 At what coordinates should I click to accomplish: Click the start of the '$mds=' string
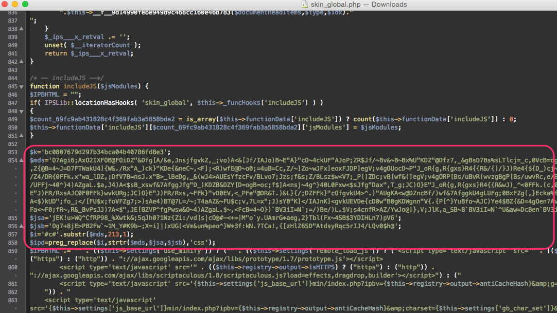41,160
